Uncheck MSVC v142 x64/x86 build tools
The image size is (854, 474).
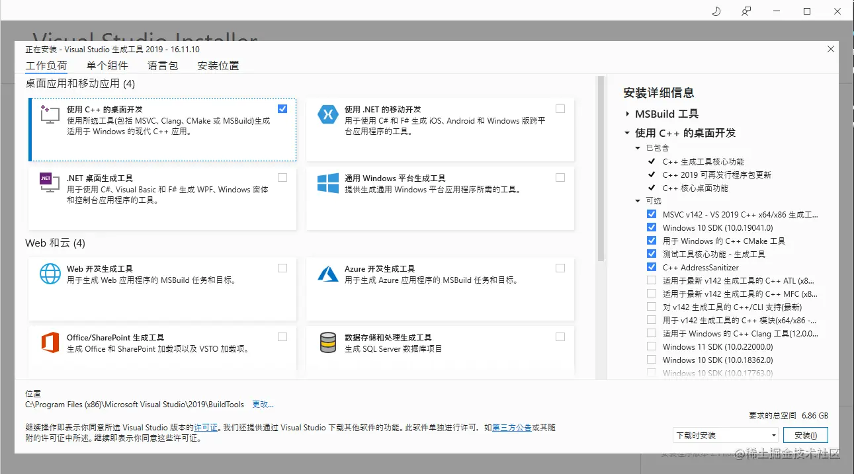click(x=652, y=214)
